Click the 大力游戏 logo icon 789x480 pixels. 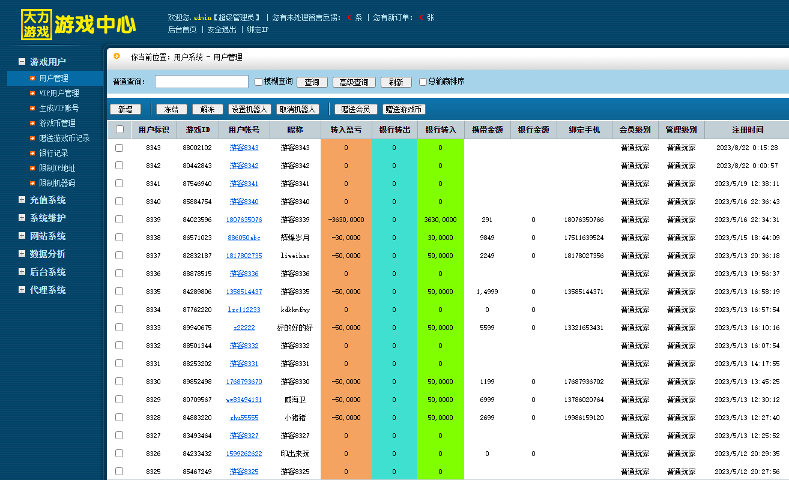tap(37, 25)
